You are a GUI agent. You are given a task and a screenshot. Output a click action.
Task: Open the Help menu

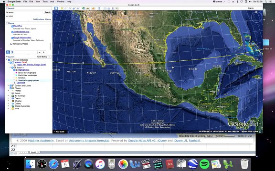tap(69, 1)
